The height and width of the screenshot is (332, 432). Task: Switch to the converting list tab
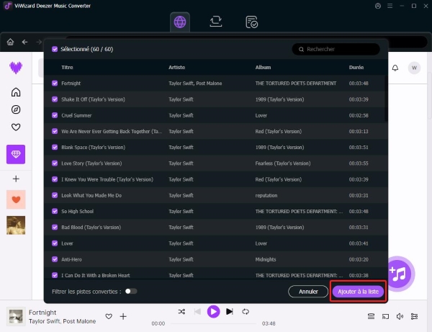pos(216,22)
